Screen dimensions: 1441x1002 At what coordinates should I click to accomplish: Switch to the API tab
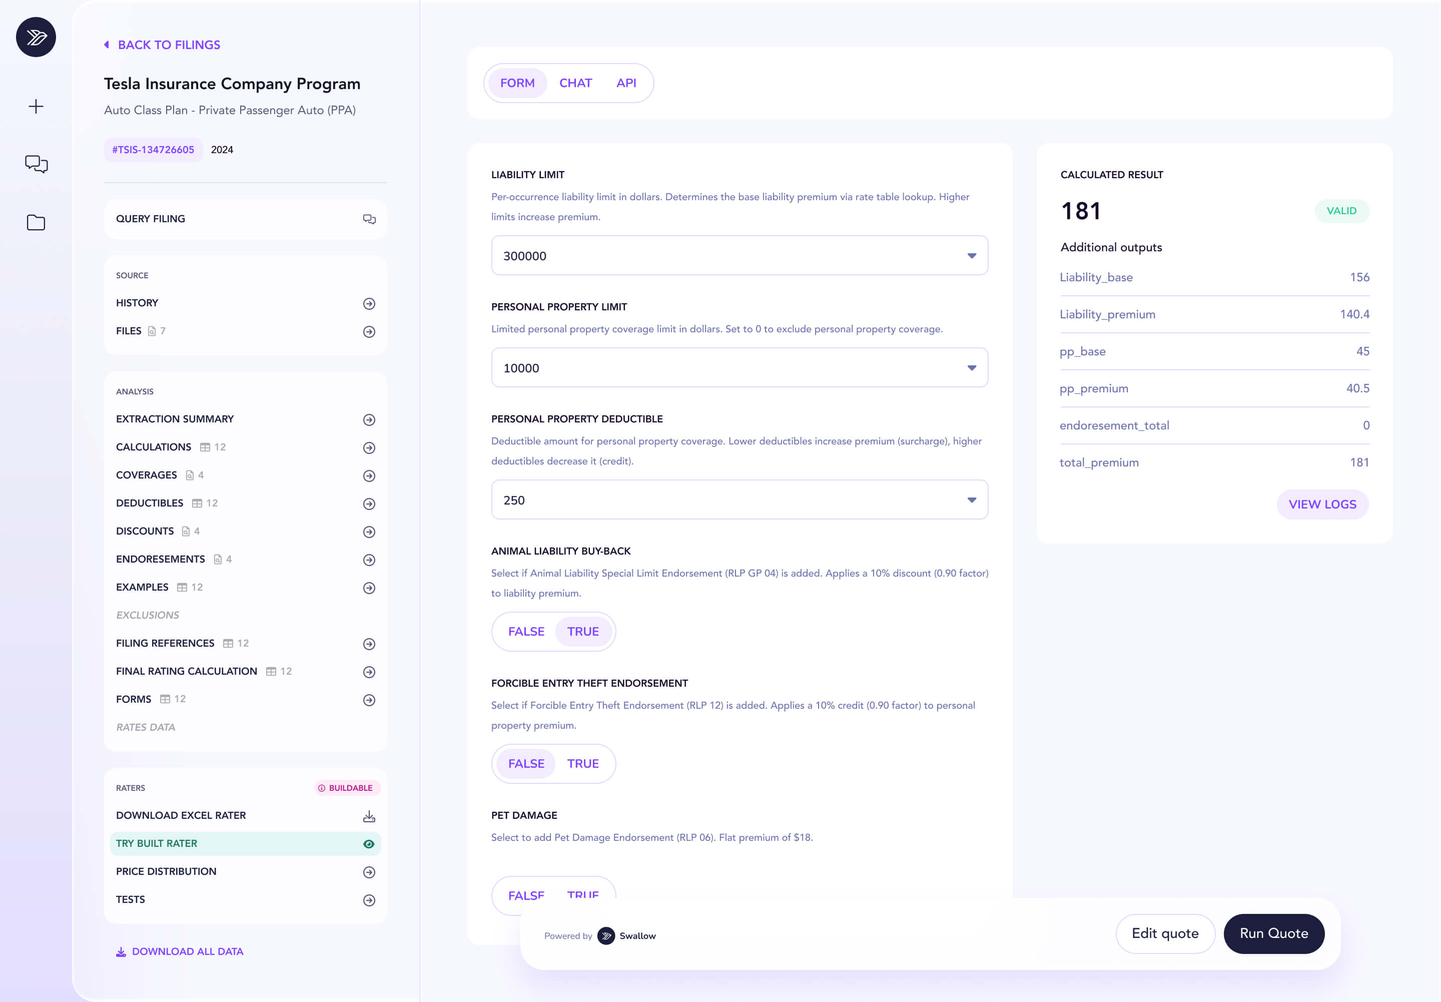click(626, 83)
